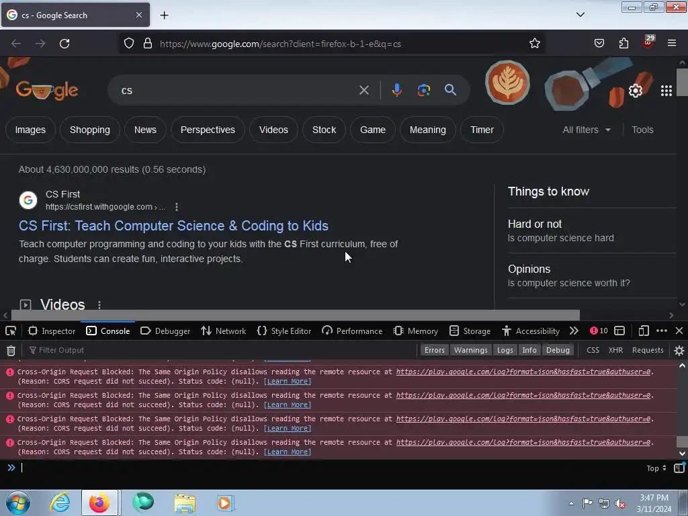688x516 pixels.
Task: Toggle CSS messages filter
Action: click(x=593, y=350)
